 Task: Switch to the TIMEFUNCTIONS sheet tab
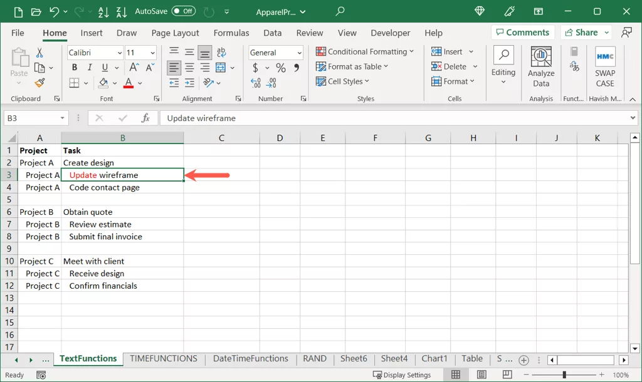[x=164, y=359]
